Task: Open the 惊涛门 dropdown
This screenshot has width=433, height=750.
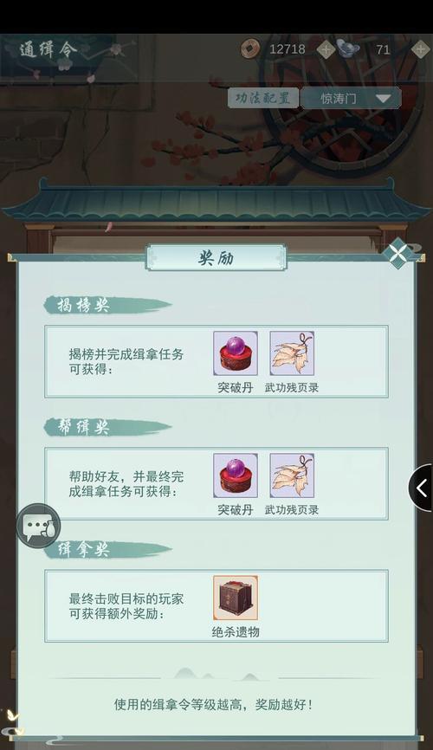Action: 351,98
